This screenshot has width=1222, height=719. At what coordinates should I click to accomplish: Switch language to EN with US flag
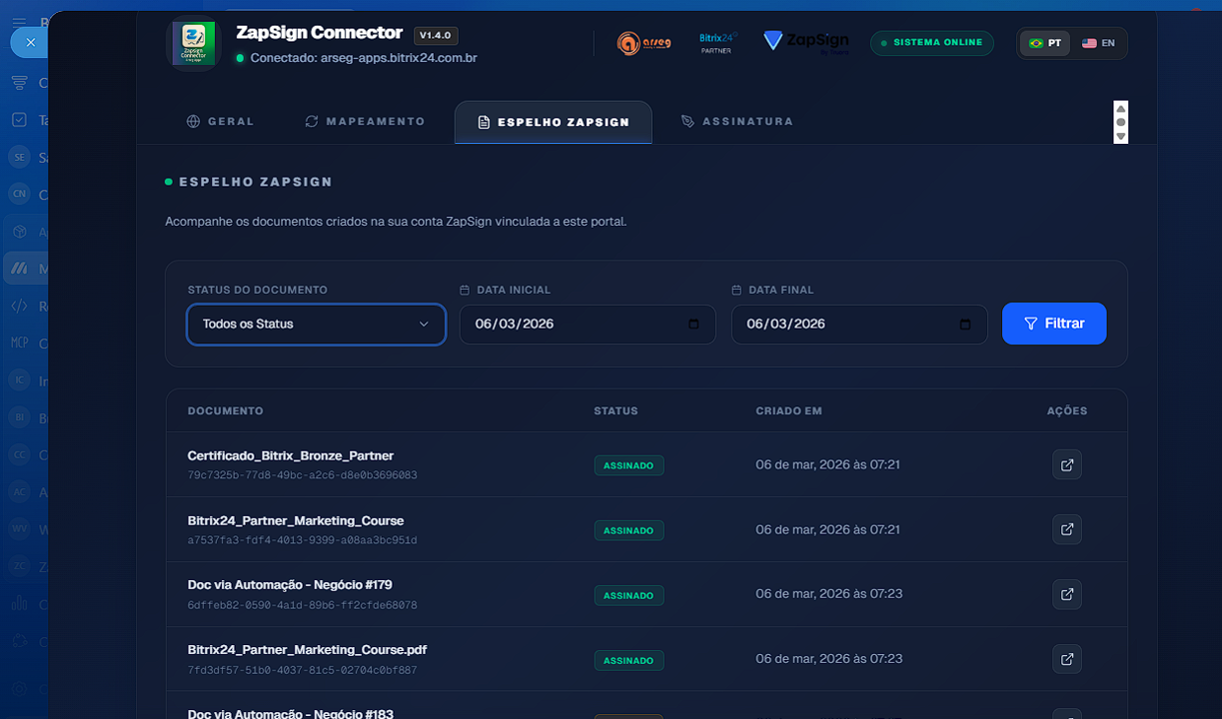click(1098, 44)
